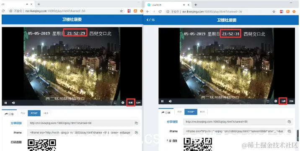300x151 pixels.
Task: Select the HLS tab in the right window
Action: 202,112
